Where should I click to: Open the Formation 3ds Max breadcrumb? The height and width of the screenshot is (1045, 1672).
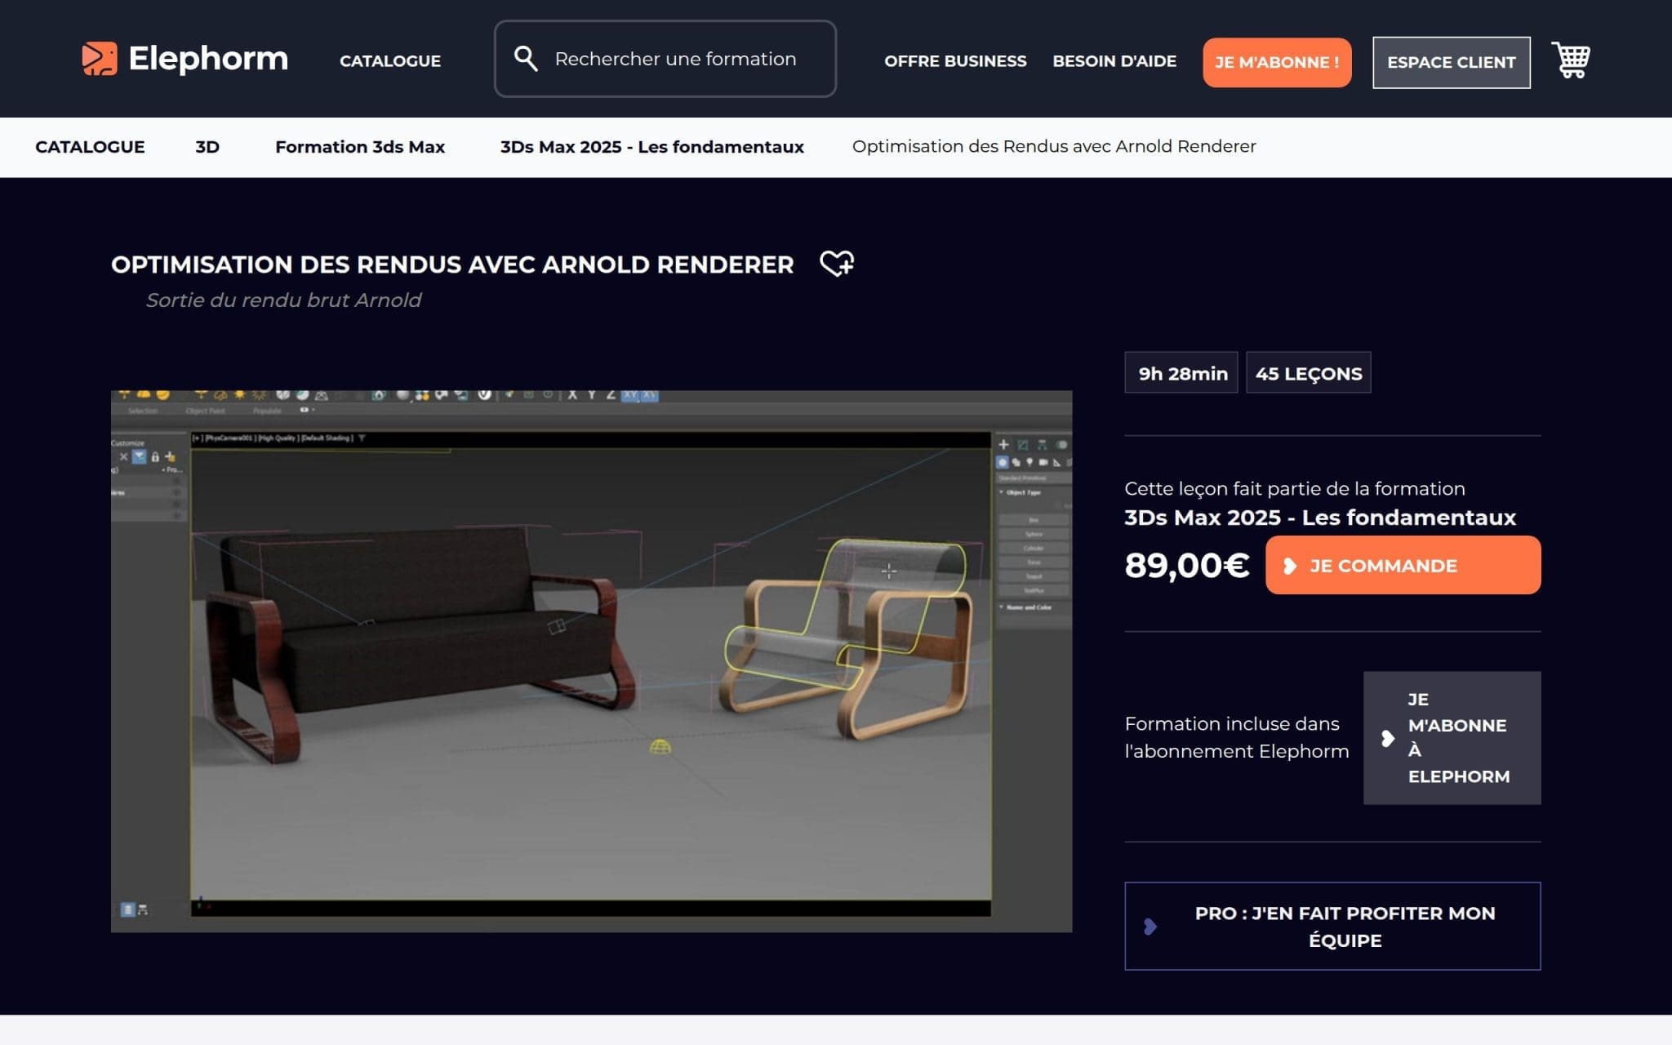[x=360, y=147]
